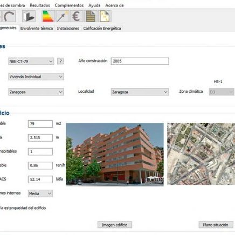Open the euro economic analysis icon

76,16
